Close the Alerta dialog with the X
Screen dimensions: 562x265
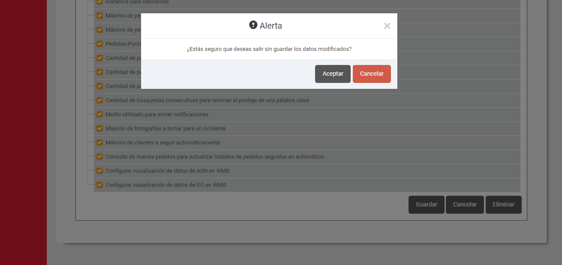(x=387, y=26)
